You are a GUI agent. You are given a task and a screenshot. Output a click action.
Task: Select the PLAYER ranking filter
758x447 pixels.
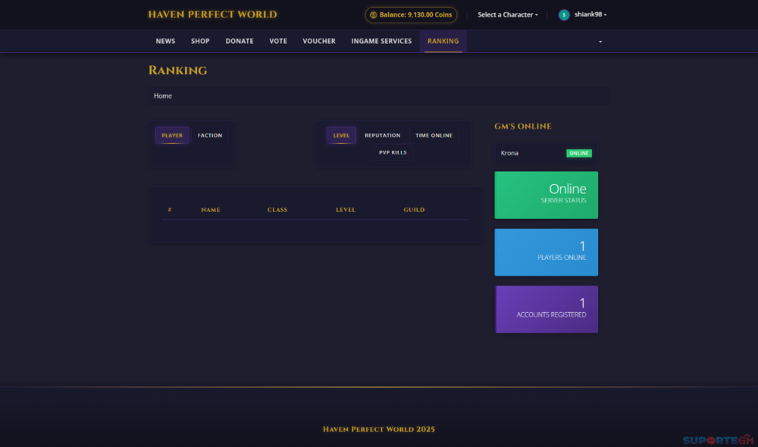click(172, 135)
